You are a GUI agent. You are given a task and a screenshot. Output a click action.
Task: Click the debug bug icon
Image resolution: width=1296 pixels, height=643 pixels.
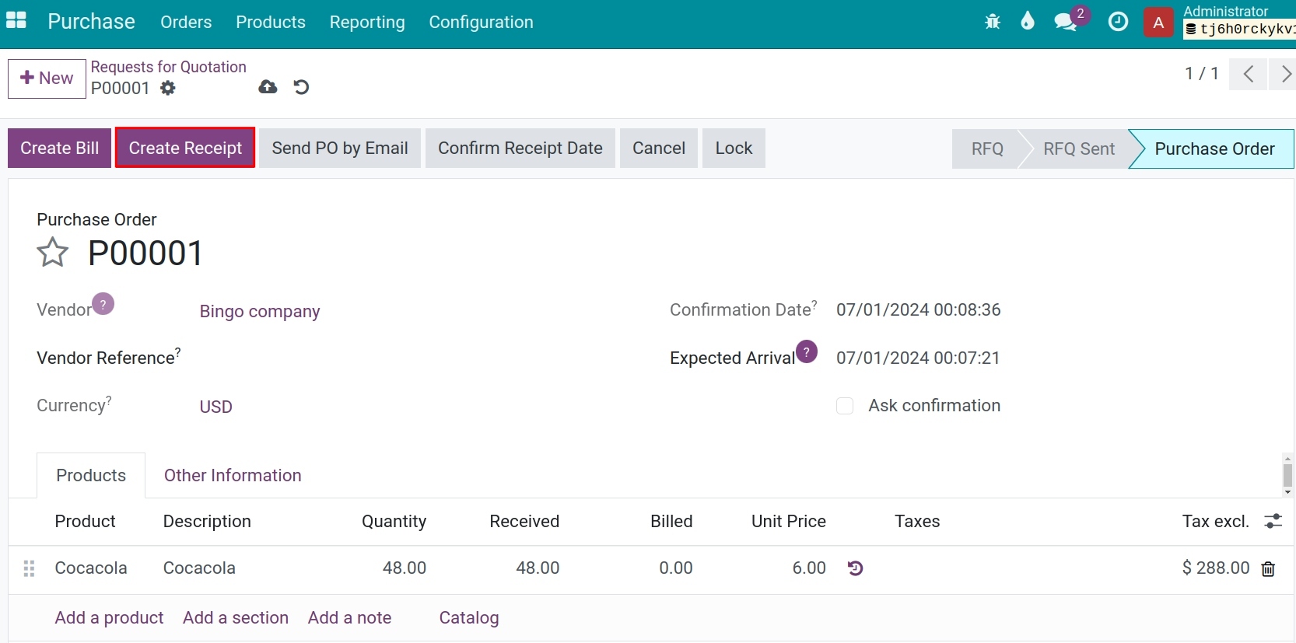pyautogui.click(x=993, y=22)
